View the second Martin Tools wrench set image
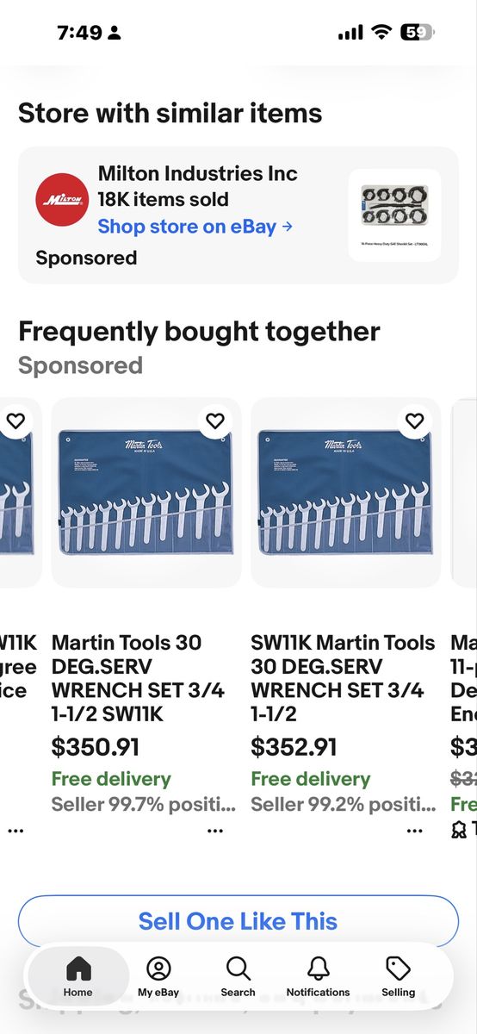The width and height of the screenshot is (477, 1034). pyautogui.click(x=344, y=493)
